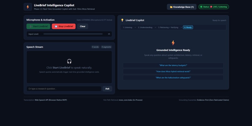Clear the speech stream with Clear

(83, 26)
